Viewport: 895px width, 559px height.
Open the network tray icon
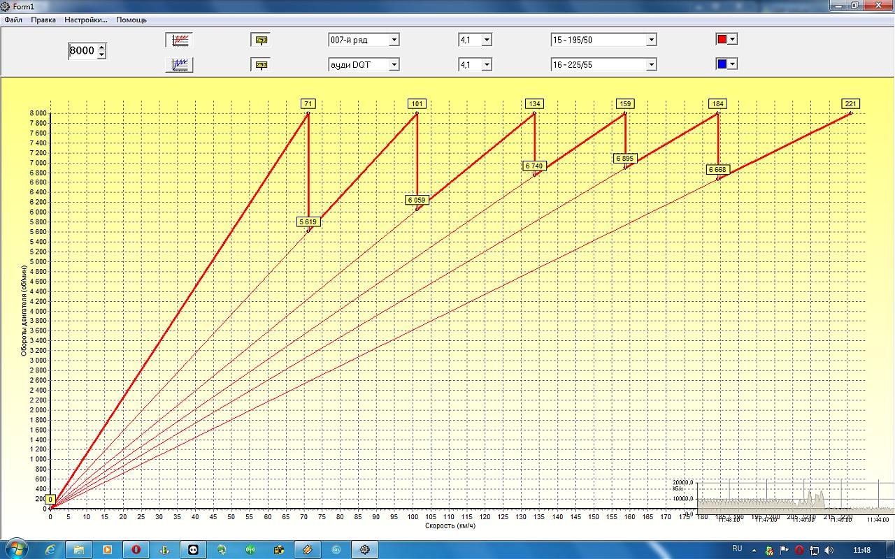tap(814, 550)
